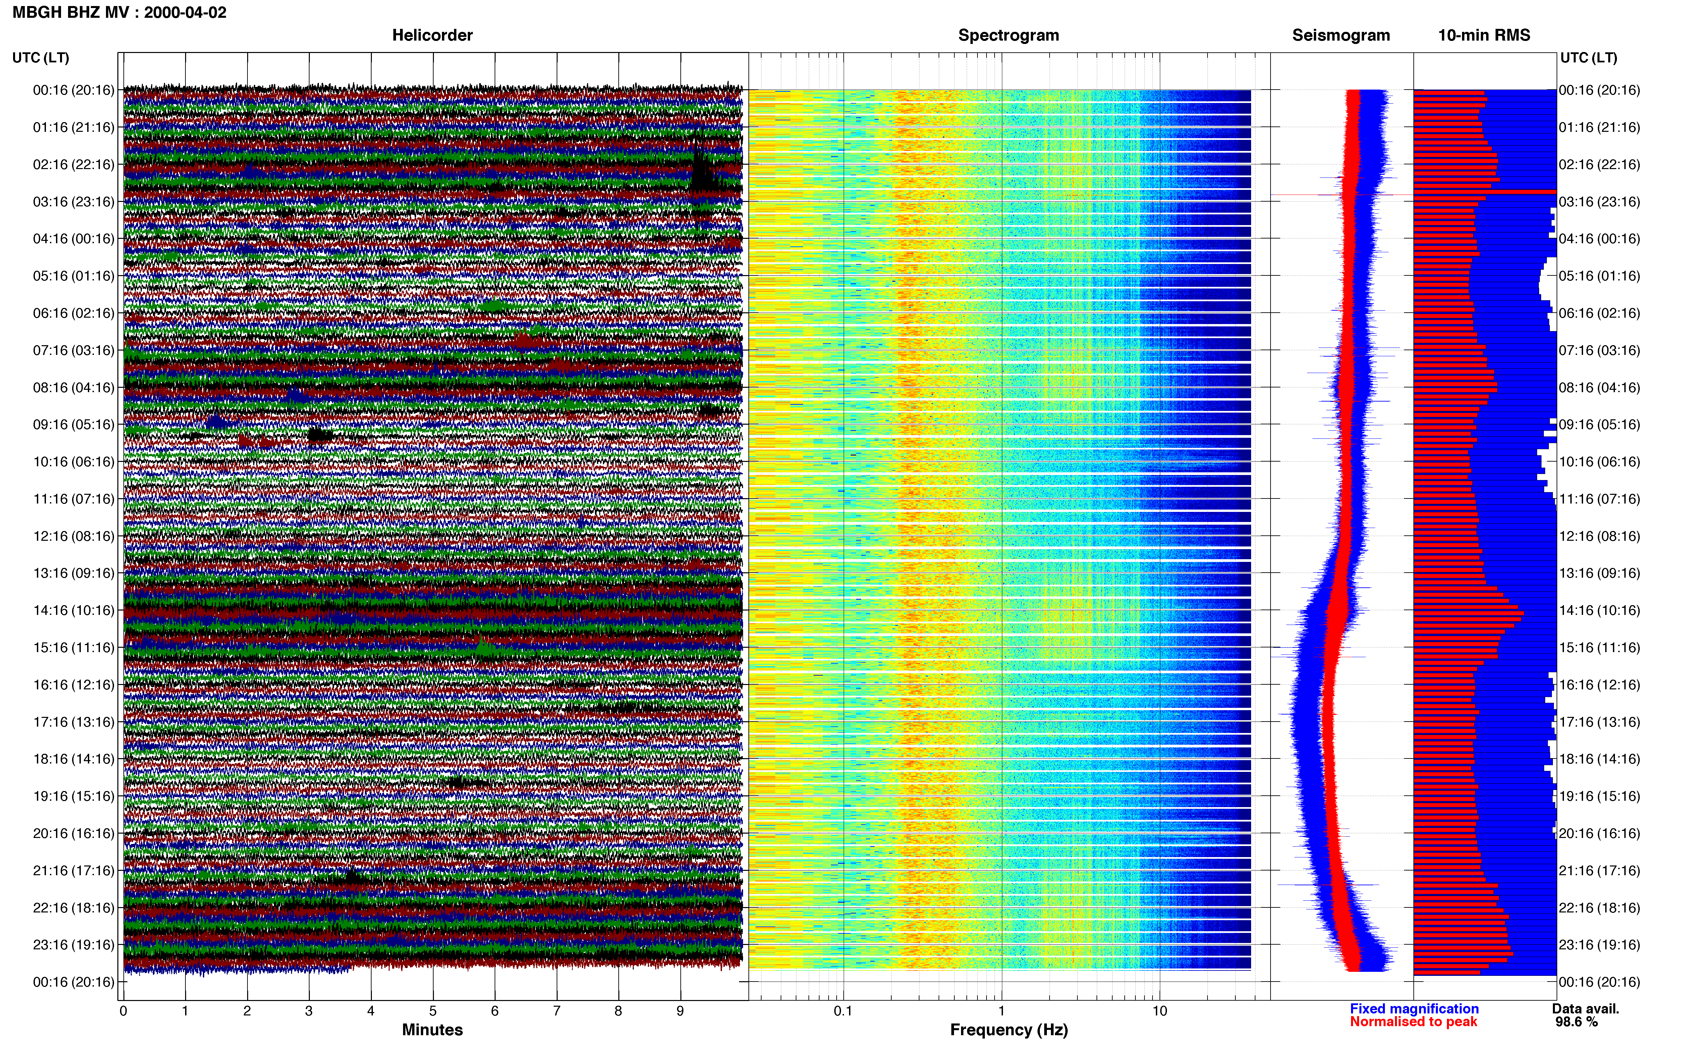
Task: Click left time label 19:16 (15:16)
Action: [x=74, y=796]
